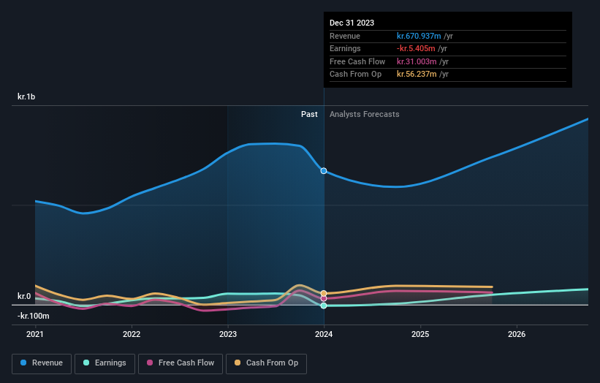Toggle the Cash From Op legend series

[266, 363]
